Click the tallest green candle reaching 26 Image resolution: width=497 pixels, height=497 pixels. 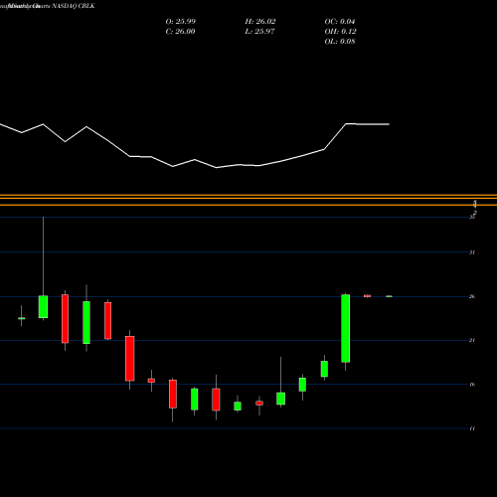point(346,328)
